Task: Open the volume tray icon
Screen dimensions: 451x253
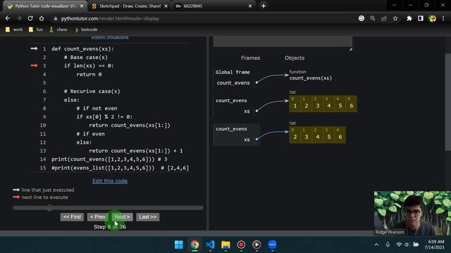Action: point(407,245)
